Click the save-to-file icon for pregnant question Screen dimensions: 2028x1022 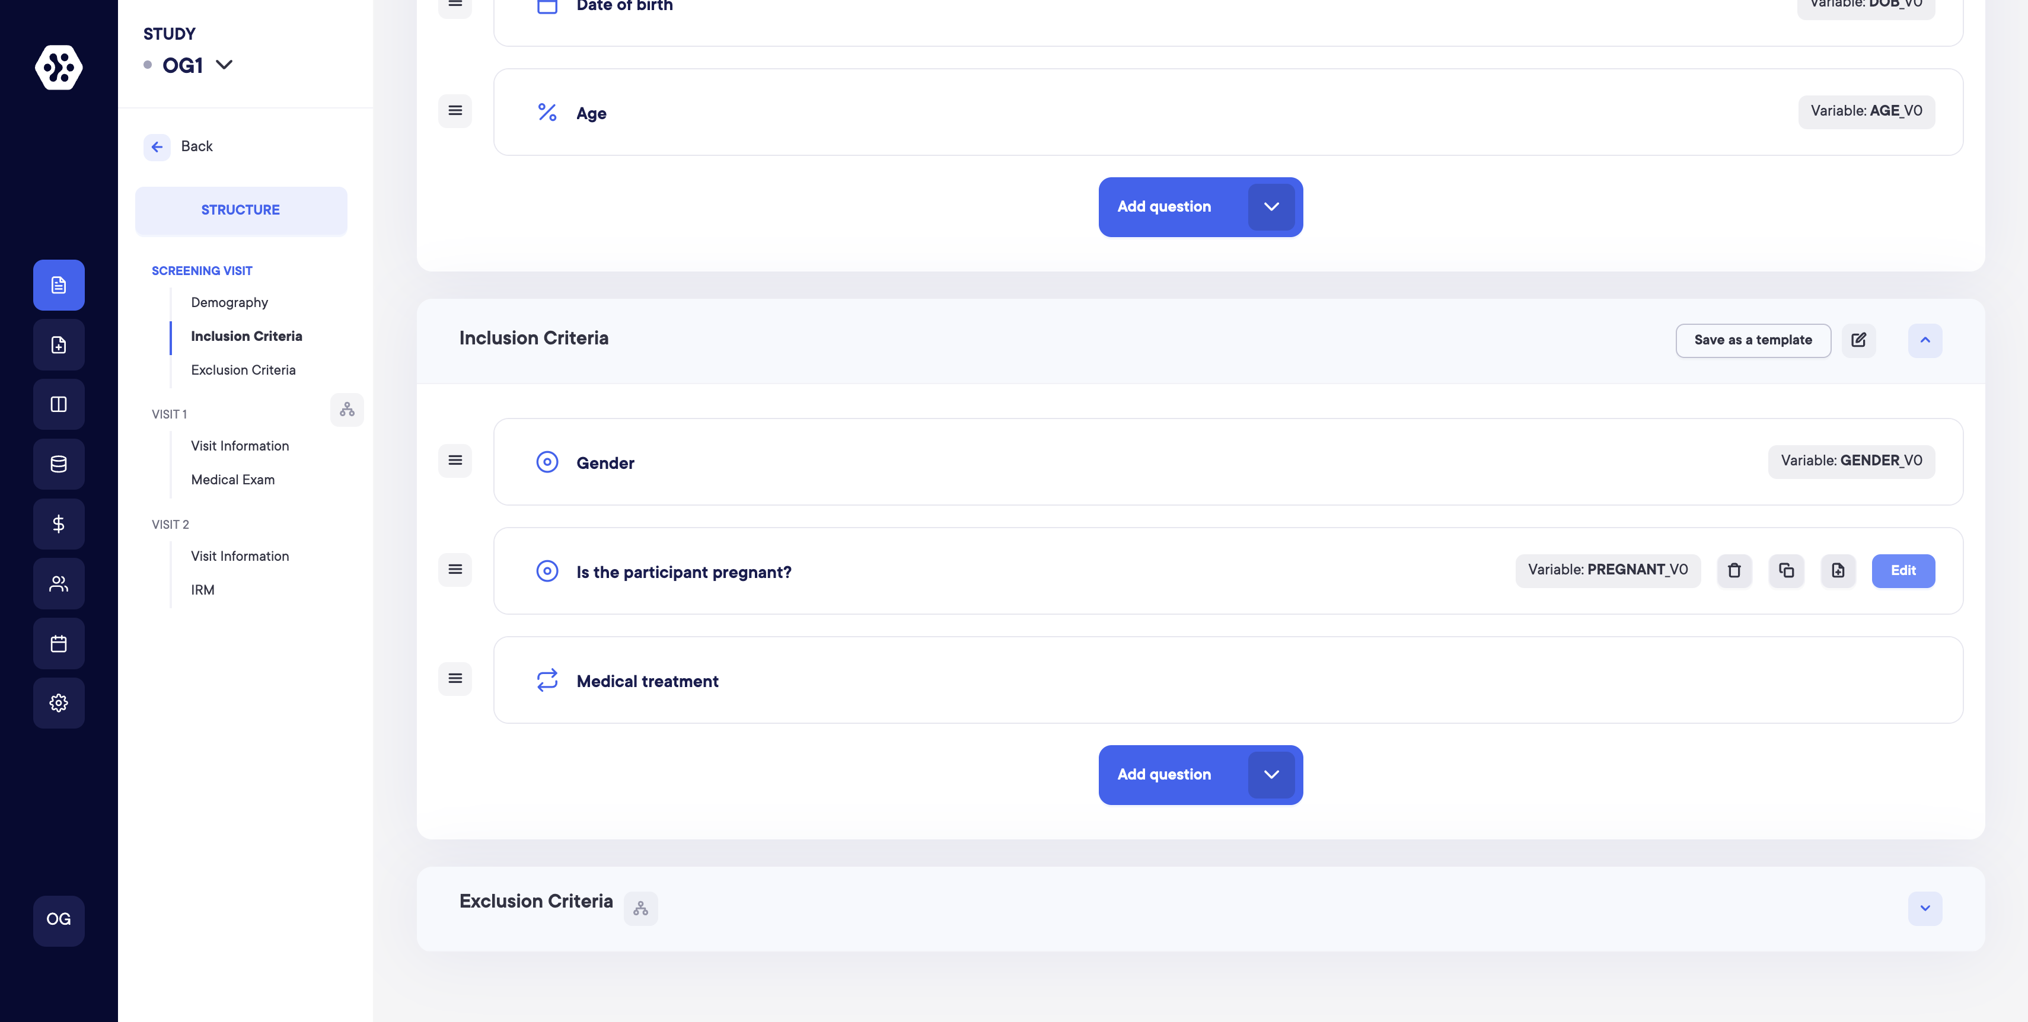point(1838,571)
